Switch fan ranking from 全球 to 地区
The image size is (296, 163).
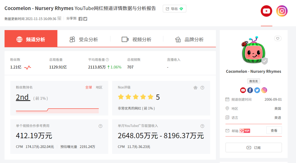click(x=99, y=87)
